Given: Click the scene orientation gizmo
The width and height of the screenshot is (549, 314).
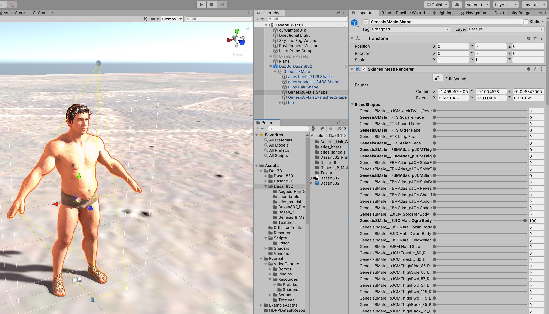Looking at the screenshot, I should (x=236, y=40).
